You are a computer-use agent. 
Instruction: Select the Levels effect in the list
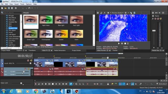10,43
